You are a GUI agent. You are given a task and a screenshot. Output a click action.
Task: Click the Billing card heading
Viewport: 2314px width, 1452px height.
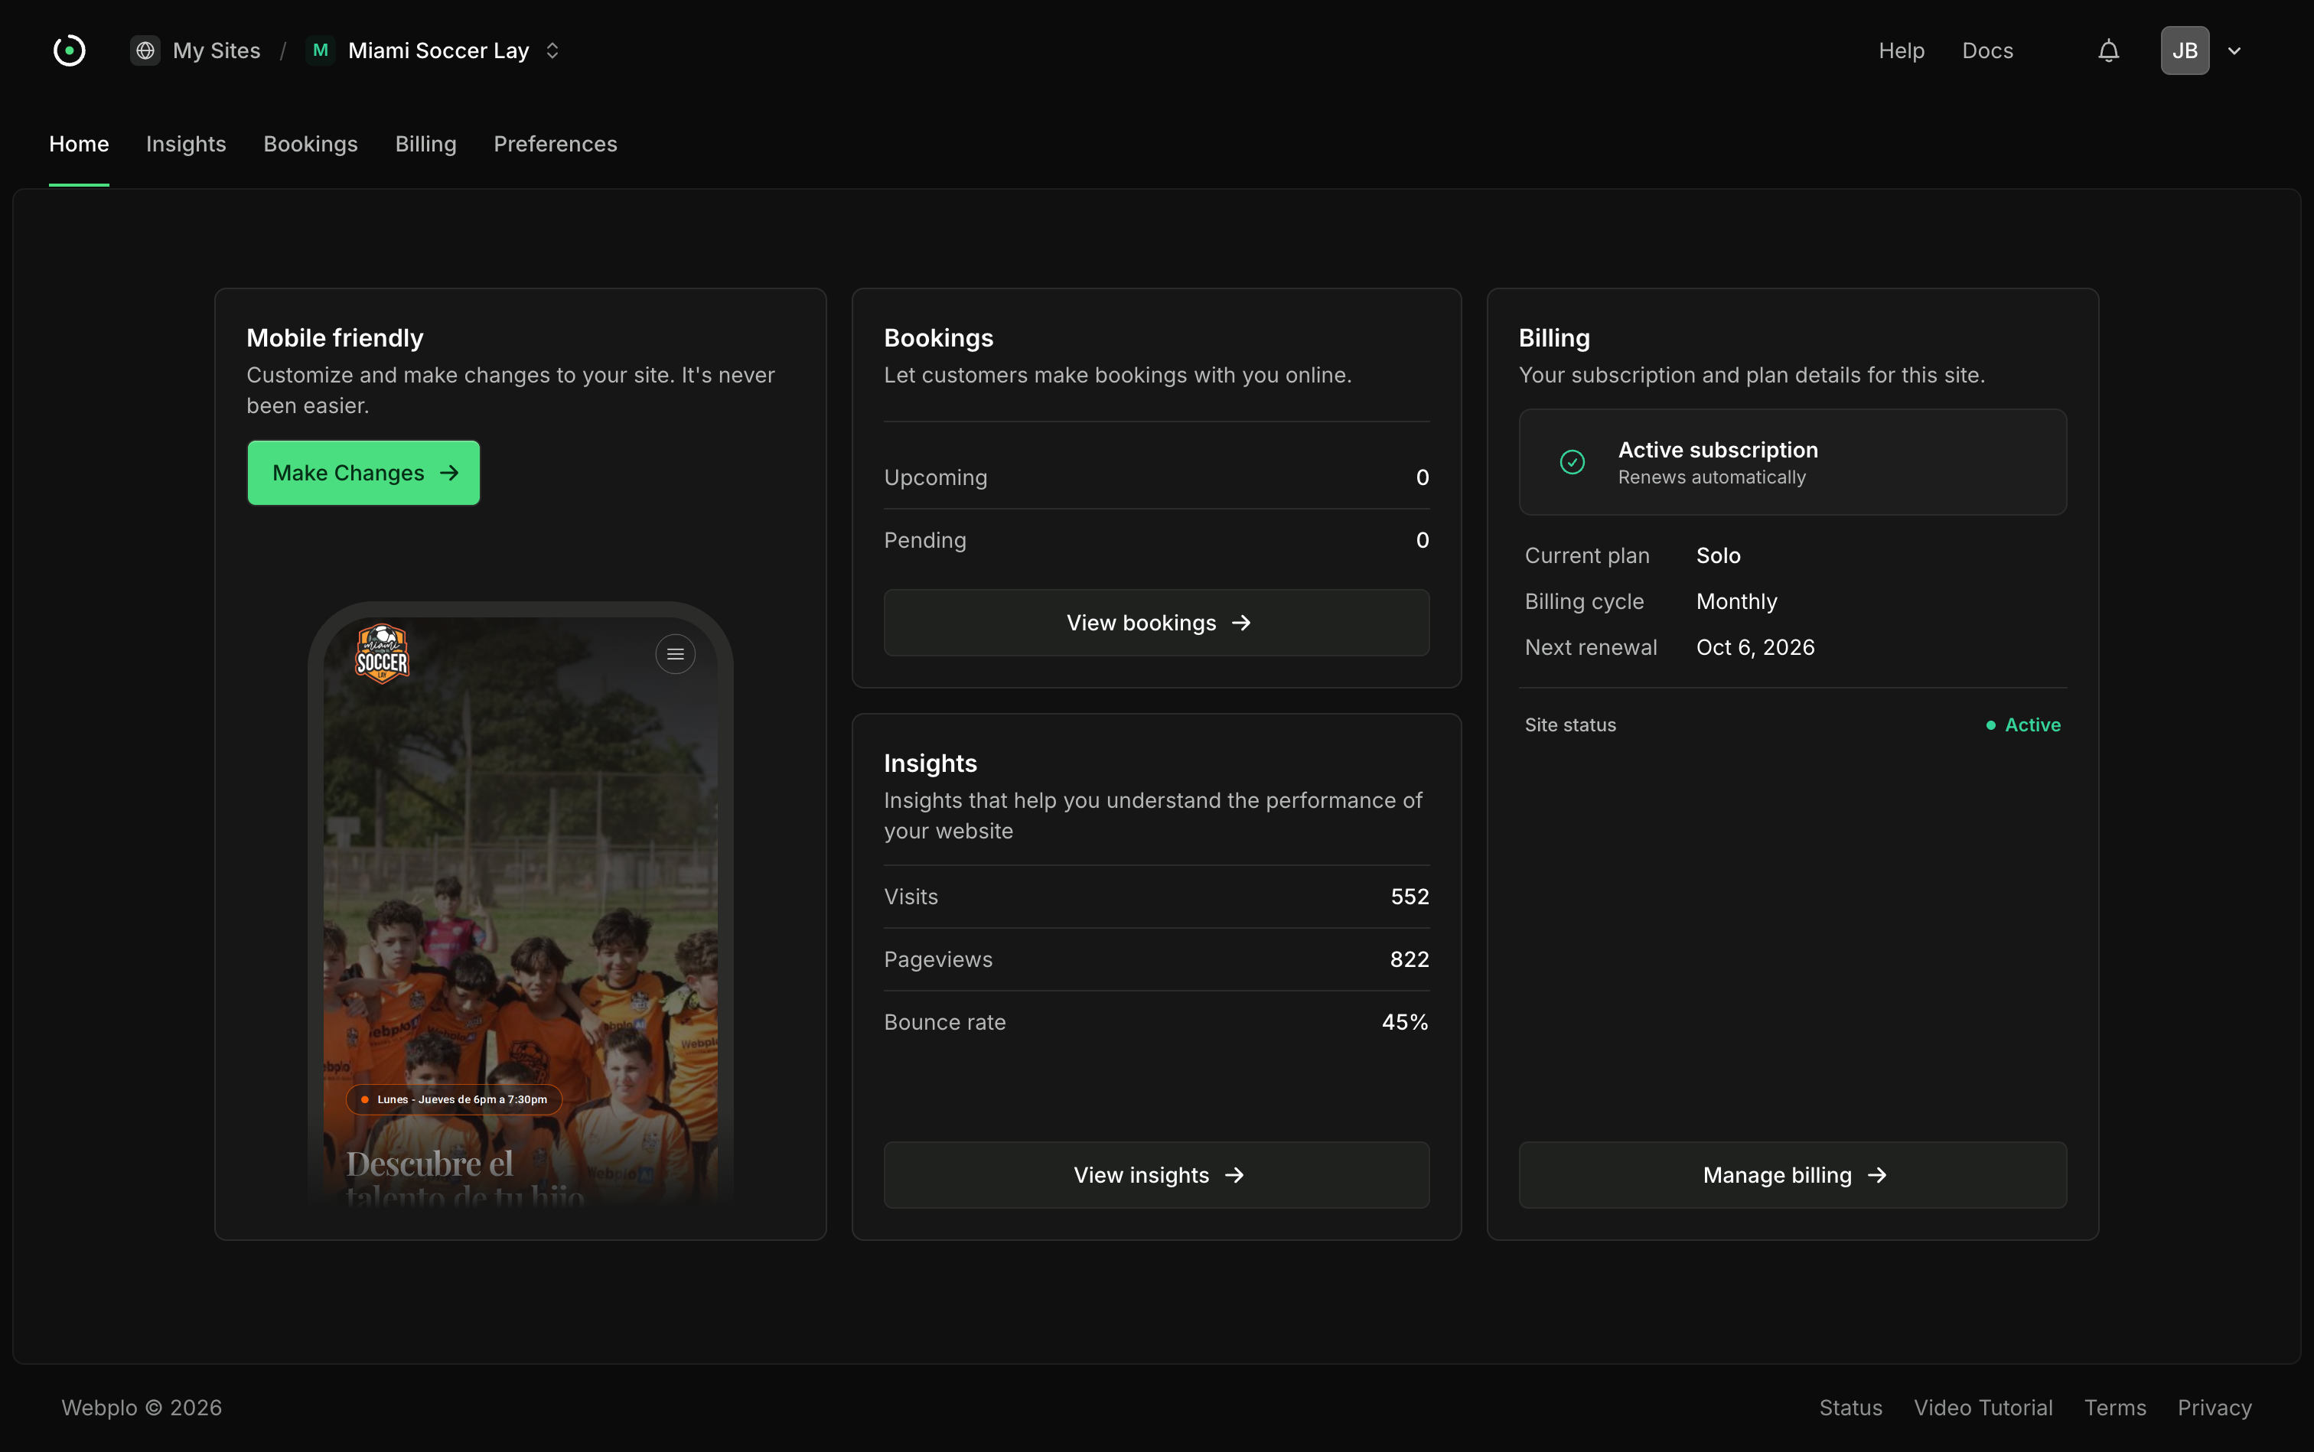click(x=1553, y=338)
